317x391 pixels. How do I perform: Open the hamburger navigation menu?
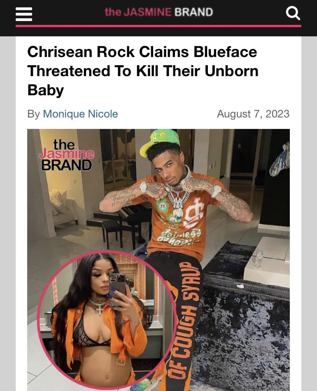pyautogui.click(x=24, y=14)
